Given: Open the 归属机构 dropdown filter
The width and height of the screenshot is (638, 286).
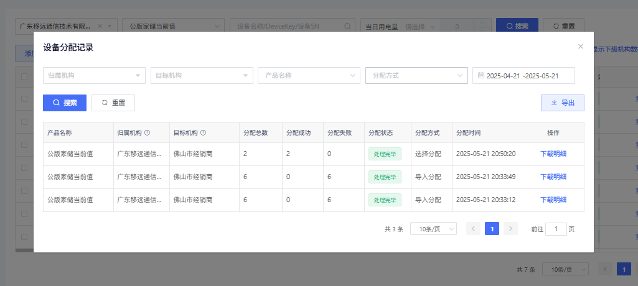Looking at the screenshot, I should point(94,75).
